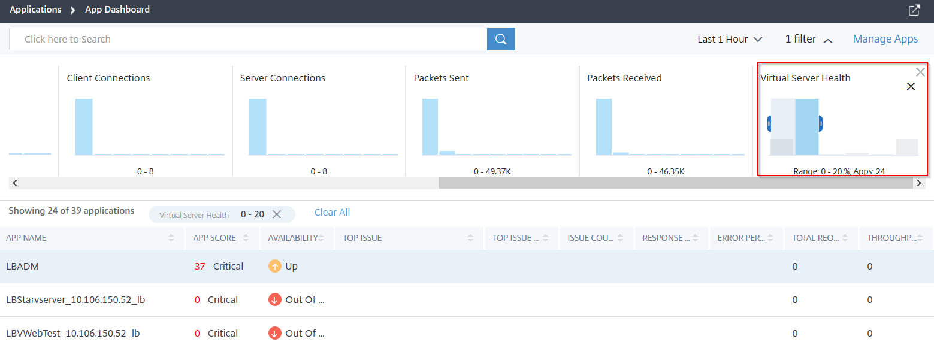The width and height of the screenshot is (934, 351).
Task: Remove the Virtual Server Health 0 - 20 filter chip
Action: coord(277,214)
